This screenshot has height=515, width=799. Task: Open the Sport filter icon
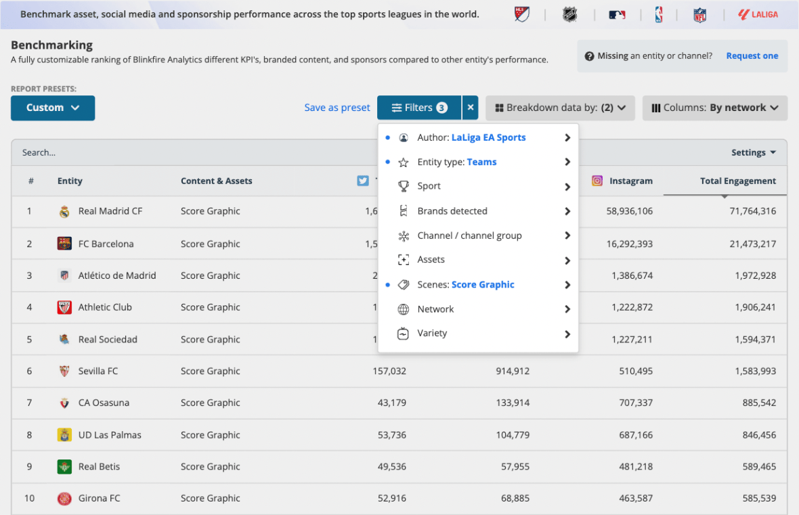point(404,186)
